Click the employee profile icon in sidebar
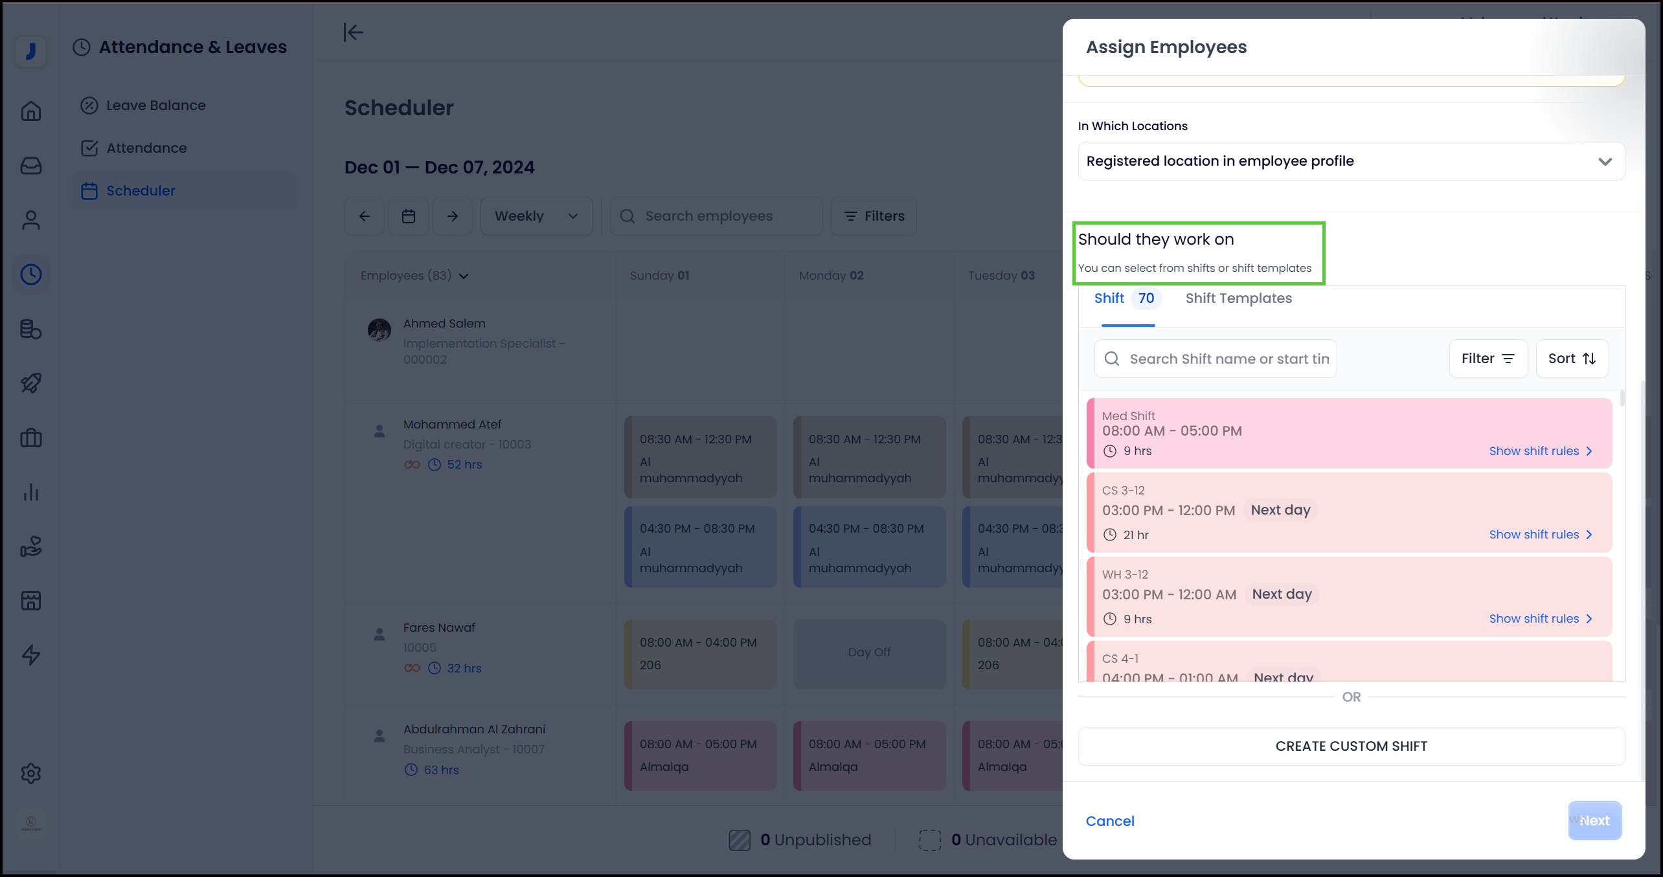This screenshot has height=877, width=1663. click(30, 220)
